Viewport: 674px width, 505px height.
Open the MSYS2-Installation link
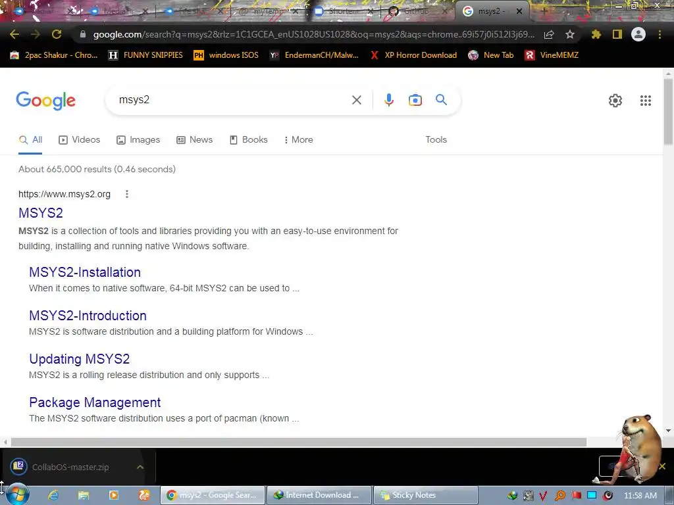click(x=85, y=272)
